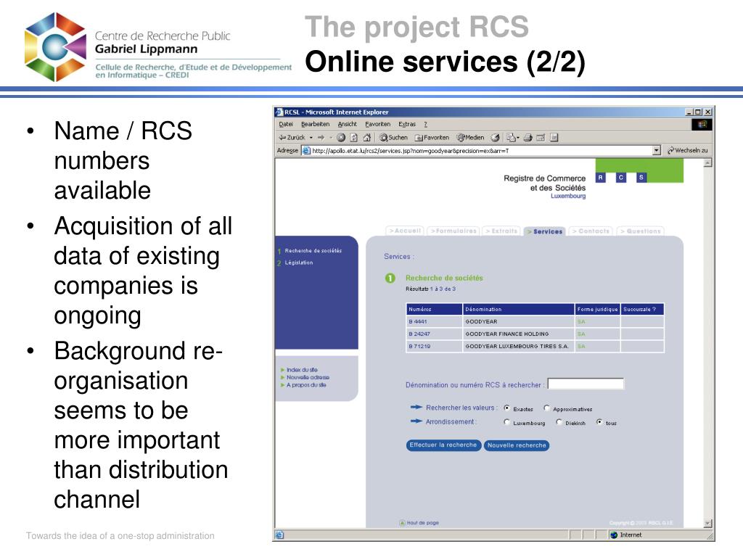743x557 pixels.
Task: Stop page loading with the stop icon
Action: pos(341,137)
